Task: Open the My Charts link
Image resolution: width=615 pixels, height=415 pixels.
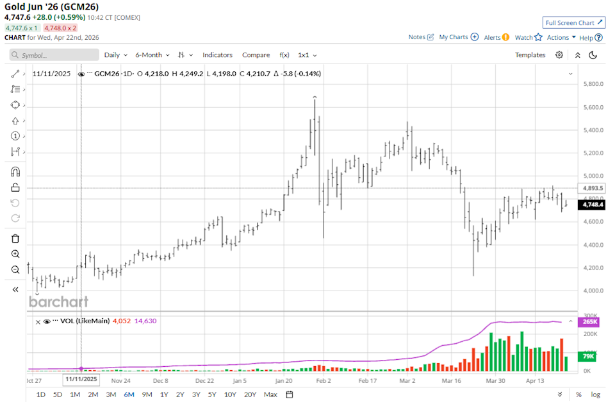Action: (x=458, y=37)
